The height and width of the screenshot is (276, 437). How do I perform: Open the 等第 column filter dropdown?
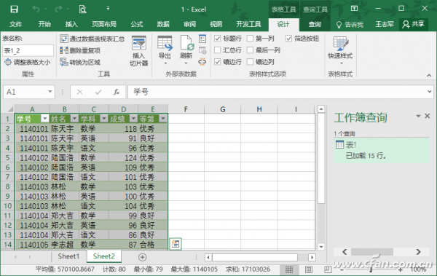(x=163, y=119)
